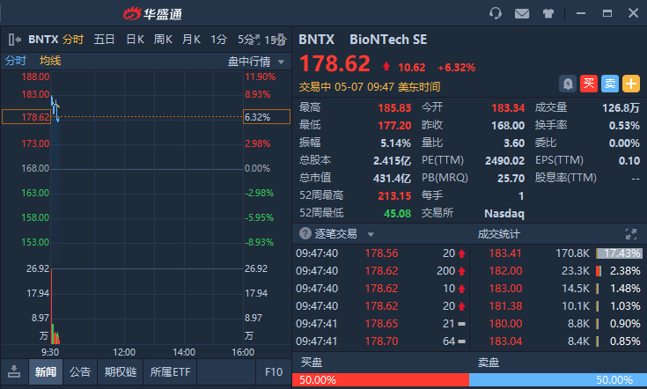Toggle the 均线 moving average line
The height and width of the screenshot is (389, 647).
(x=50, y=61)
